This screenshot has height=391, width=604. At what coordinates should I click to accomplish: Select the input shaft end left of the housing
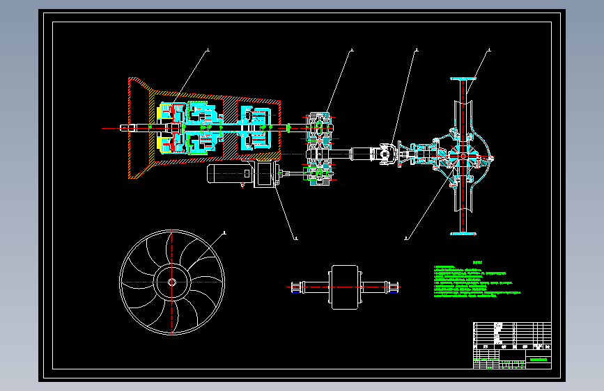point(124,128)
